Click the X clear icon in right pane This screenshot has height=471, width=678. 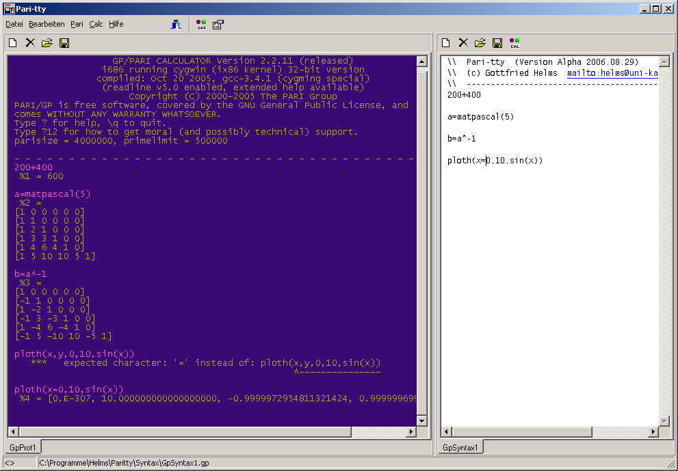tap(463, 43)
